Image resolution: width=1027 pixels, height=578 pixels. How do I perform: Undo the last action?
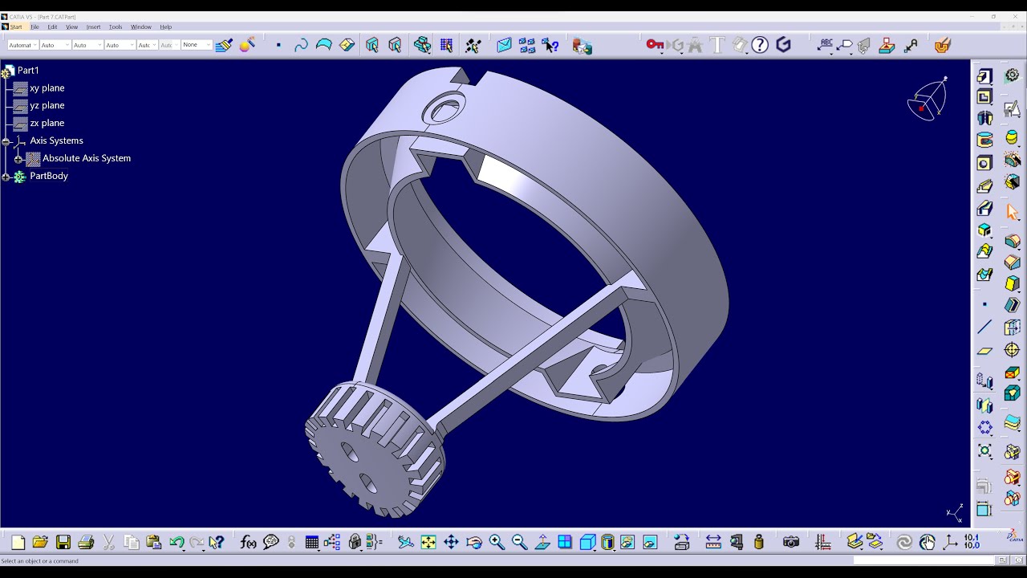[x=177, y=543]
